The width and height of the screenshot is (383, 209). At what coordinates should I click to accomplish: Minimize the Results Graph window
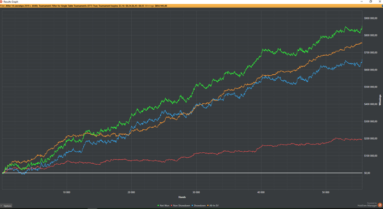point(362,2)
